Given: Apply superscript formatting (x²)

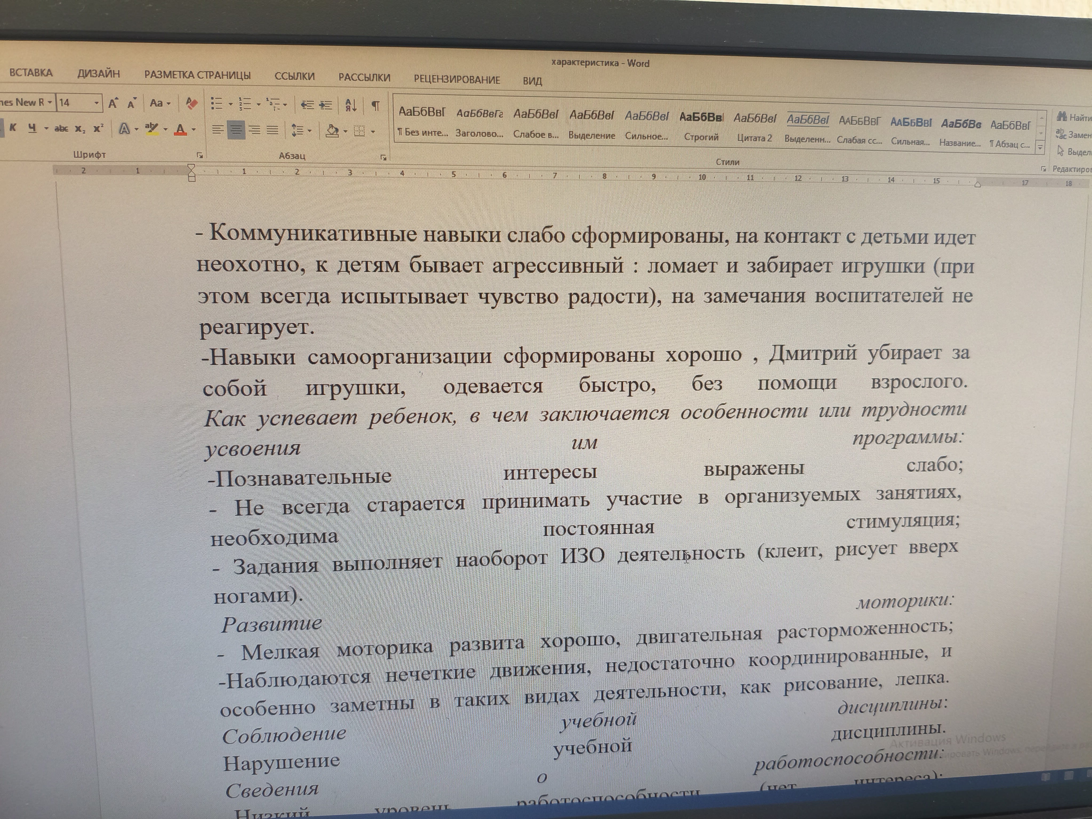Looking at the screenshot, I should click(x=98, y=128).
